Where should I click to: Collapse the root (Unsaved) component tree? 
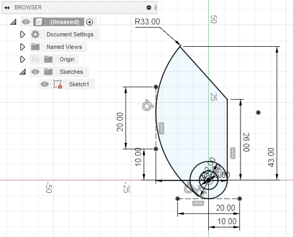(x=13, y=22)
